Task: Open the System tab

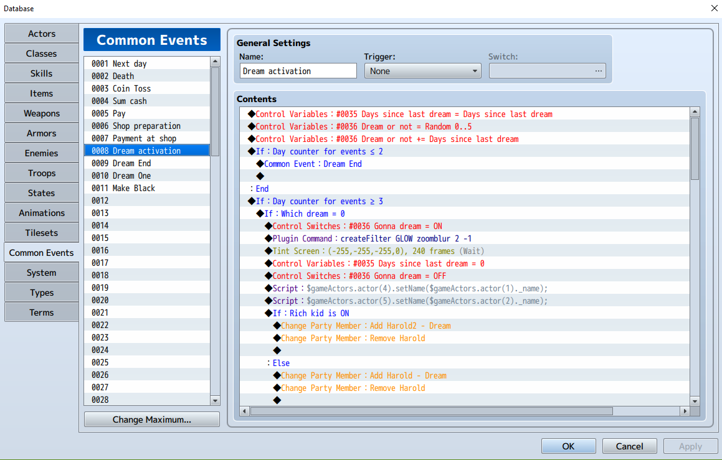Action: pyautogui.click(x=42, y=273)
